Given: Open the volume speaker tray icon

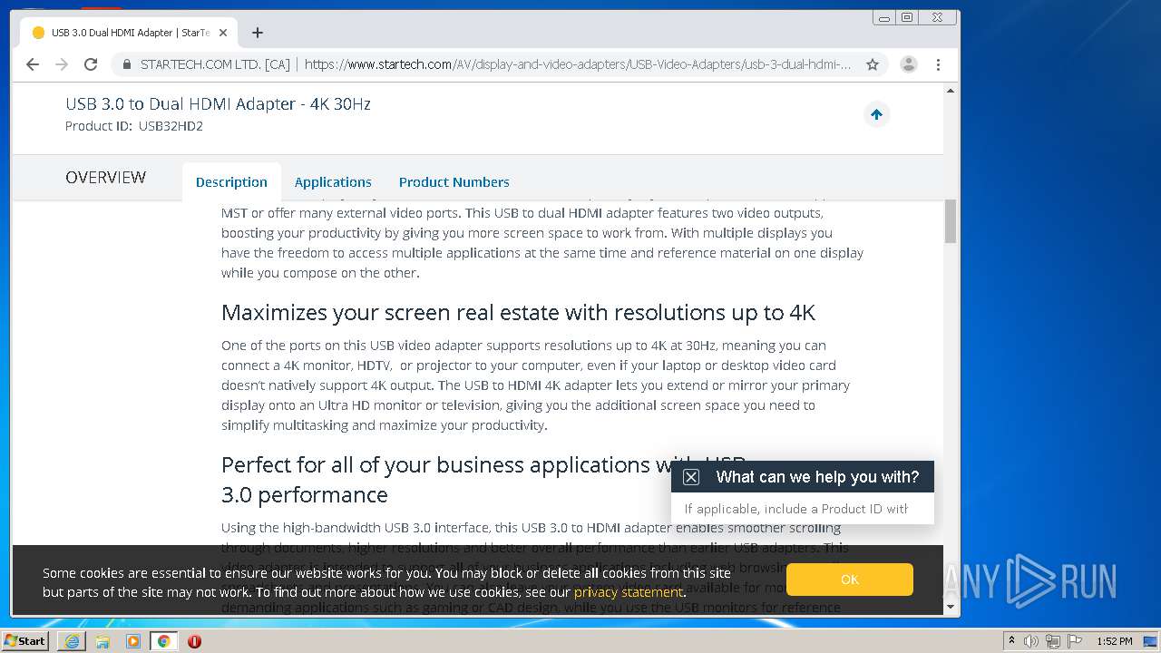Looking at the screenshot, I should click(x=1031, y=641).
